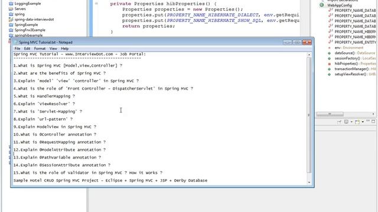
Task: Click the Notepad vertical scrollbar thumb
Action: (x=309, y=115)
